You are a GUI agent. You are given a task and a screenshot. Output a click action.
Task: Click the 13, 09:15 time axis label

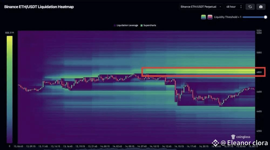pos(31,146)
